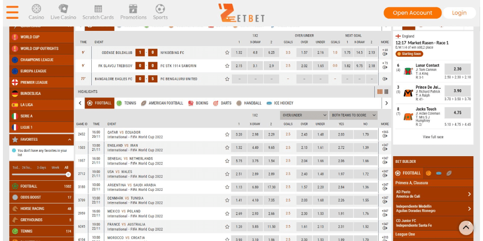483x241 pixels.
Task: Set time filter to 3 days
Action: point(41,168)
